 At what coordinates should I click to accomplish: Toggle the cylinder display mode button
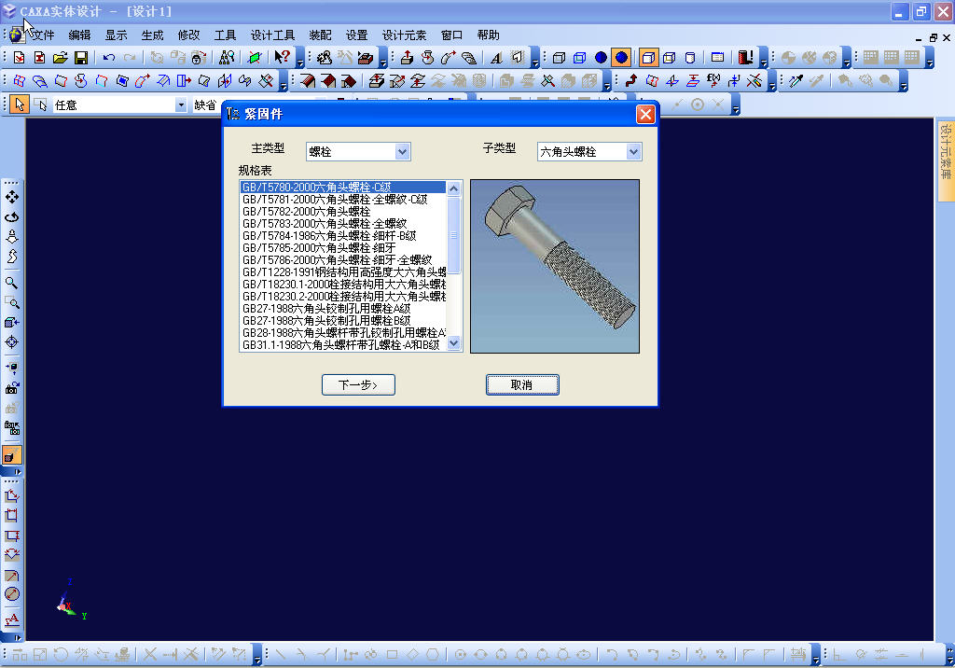(690, 57)
